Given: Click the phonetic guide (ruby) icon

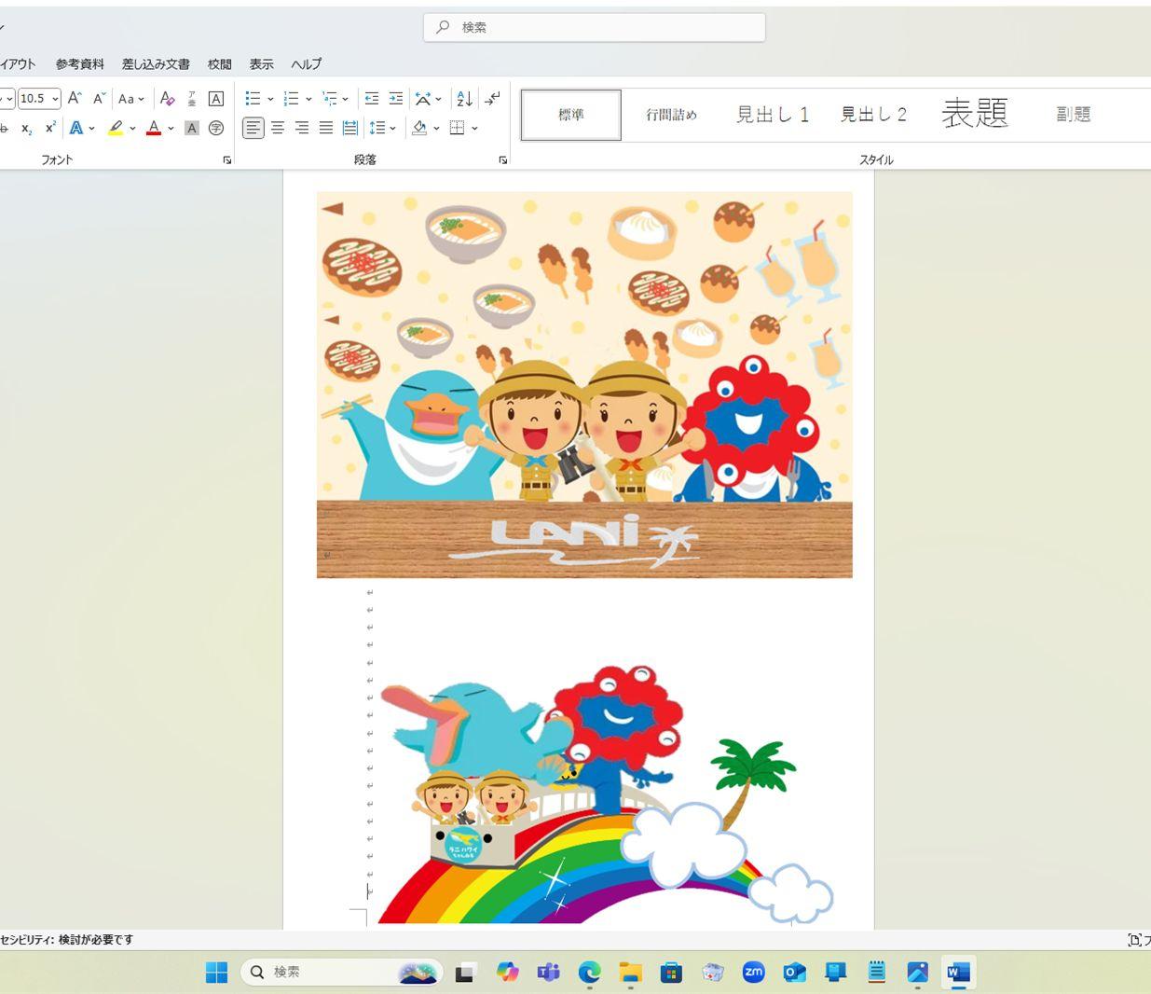Looking at the screenshot, I should coord(192,98).
